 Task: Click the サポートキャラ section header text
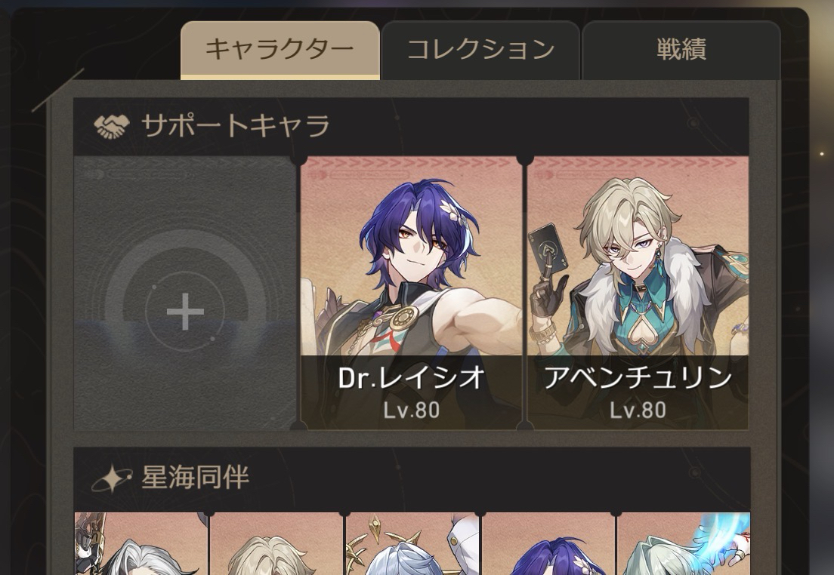[235, 127]
